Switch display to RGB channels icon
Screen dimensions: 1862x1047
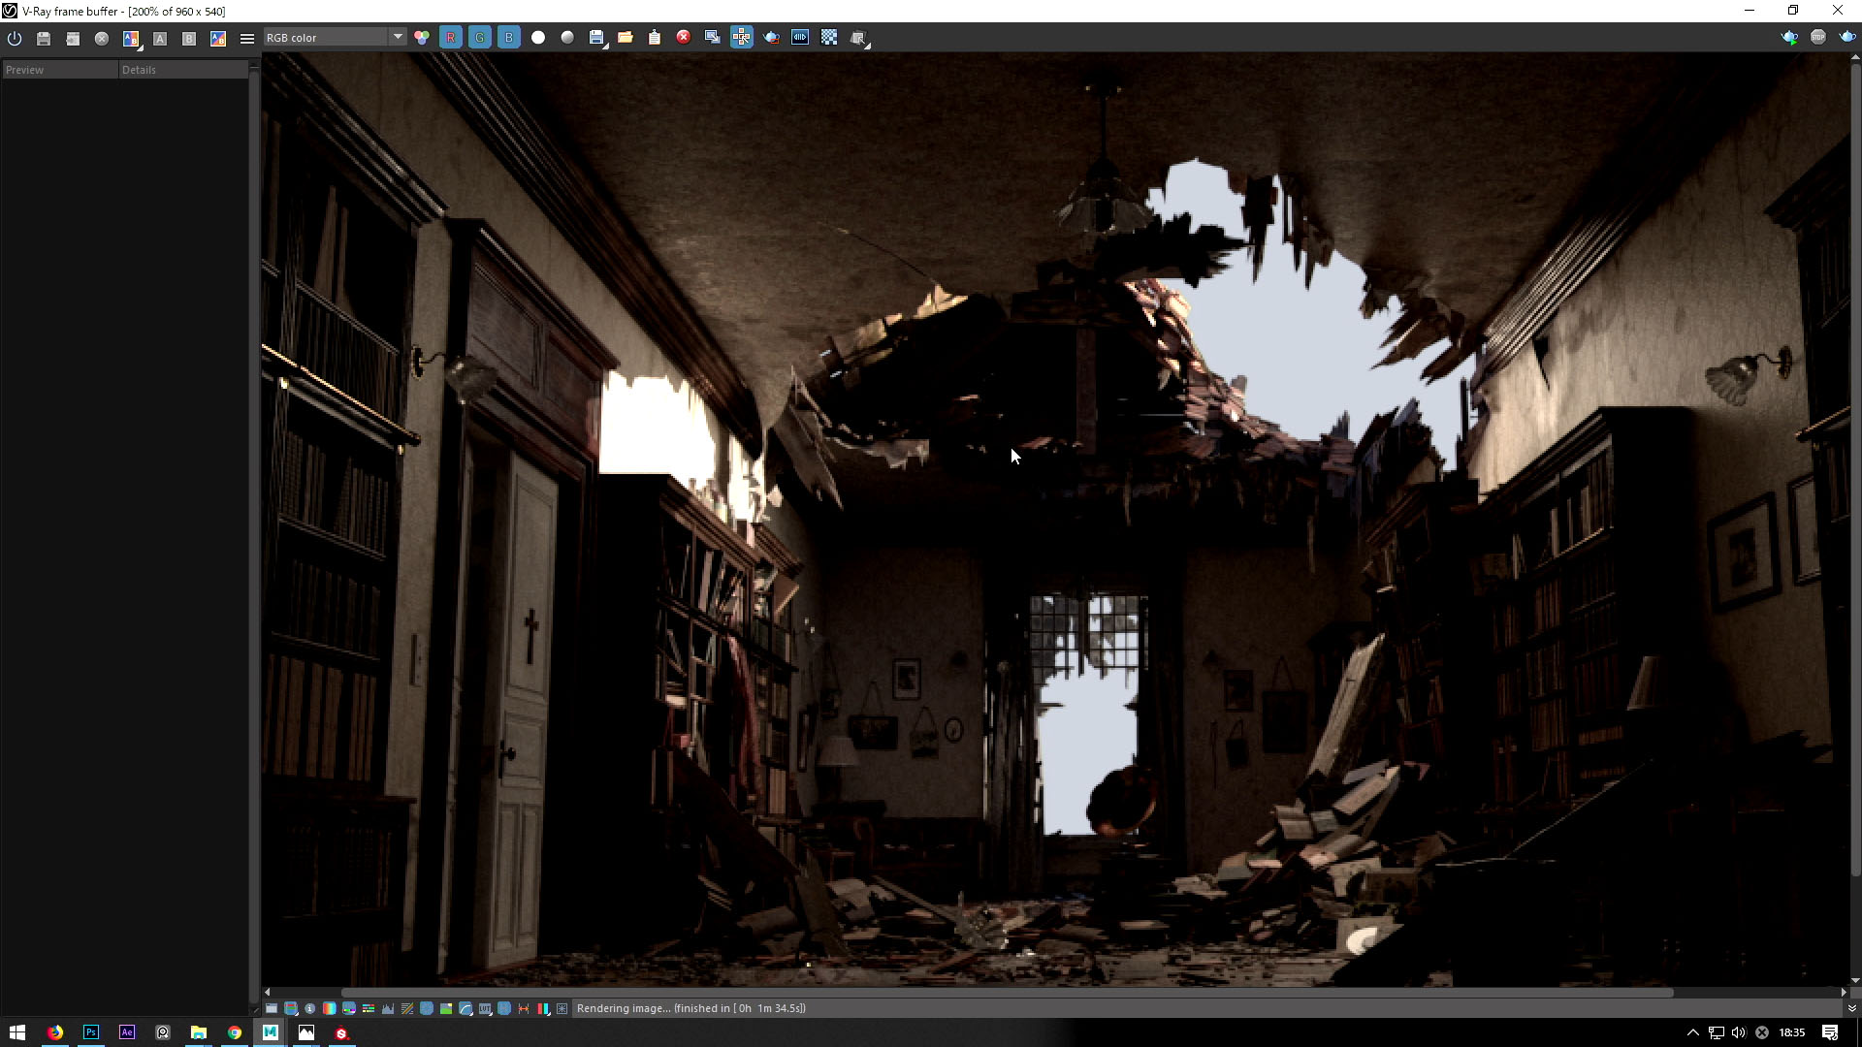click(x=422, y=38)
